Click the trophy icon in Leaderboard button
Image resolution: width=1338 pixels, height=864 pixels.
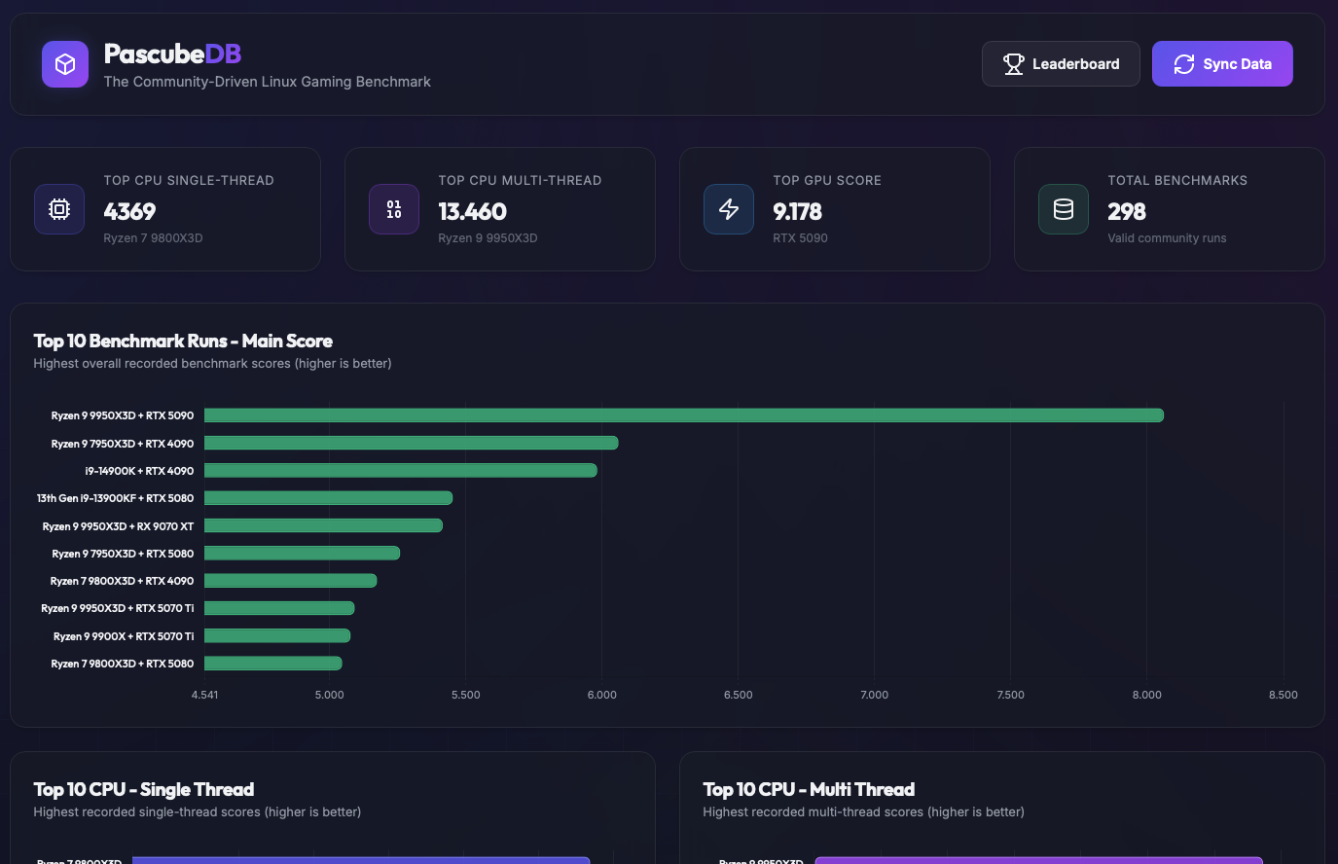point(1013,64)
